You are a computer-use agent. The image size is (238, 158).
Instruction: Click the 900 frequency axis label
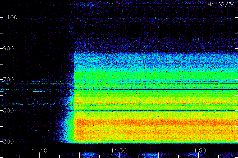pos(8,48)
